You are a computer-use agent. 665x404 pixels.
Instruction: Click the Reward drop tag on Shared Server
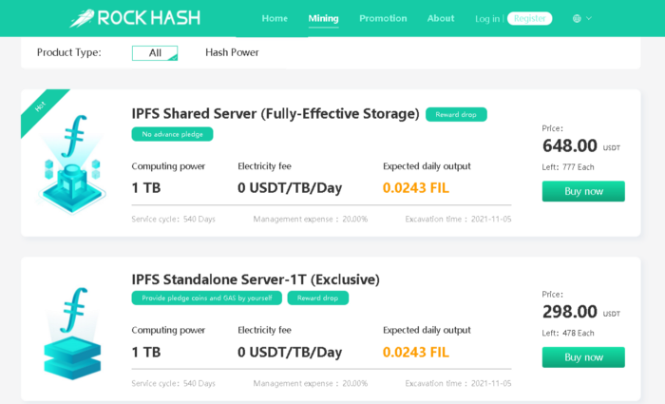pos(456,114)
